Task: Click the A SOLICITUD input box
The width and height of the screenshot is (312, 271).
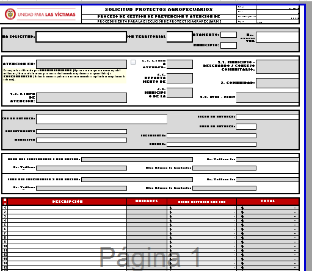Action: click(81, 37)
